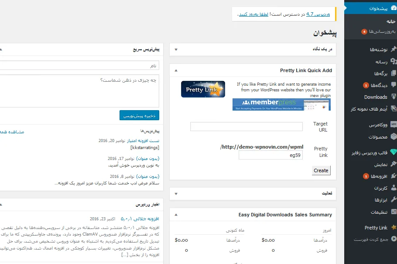Click the portfolio icon beside آیتم های نمونه کار
Viewport: 397px width, 264px height.
click(x=394, y=108)
